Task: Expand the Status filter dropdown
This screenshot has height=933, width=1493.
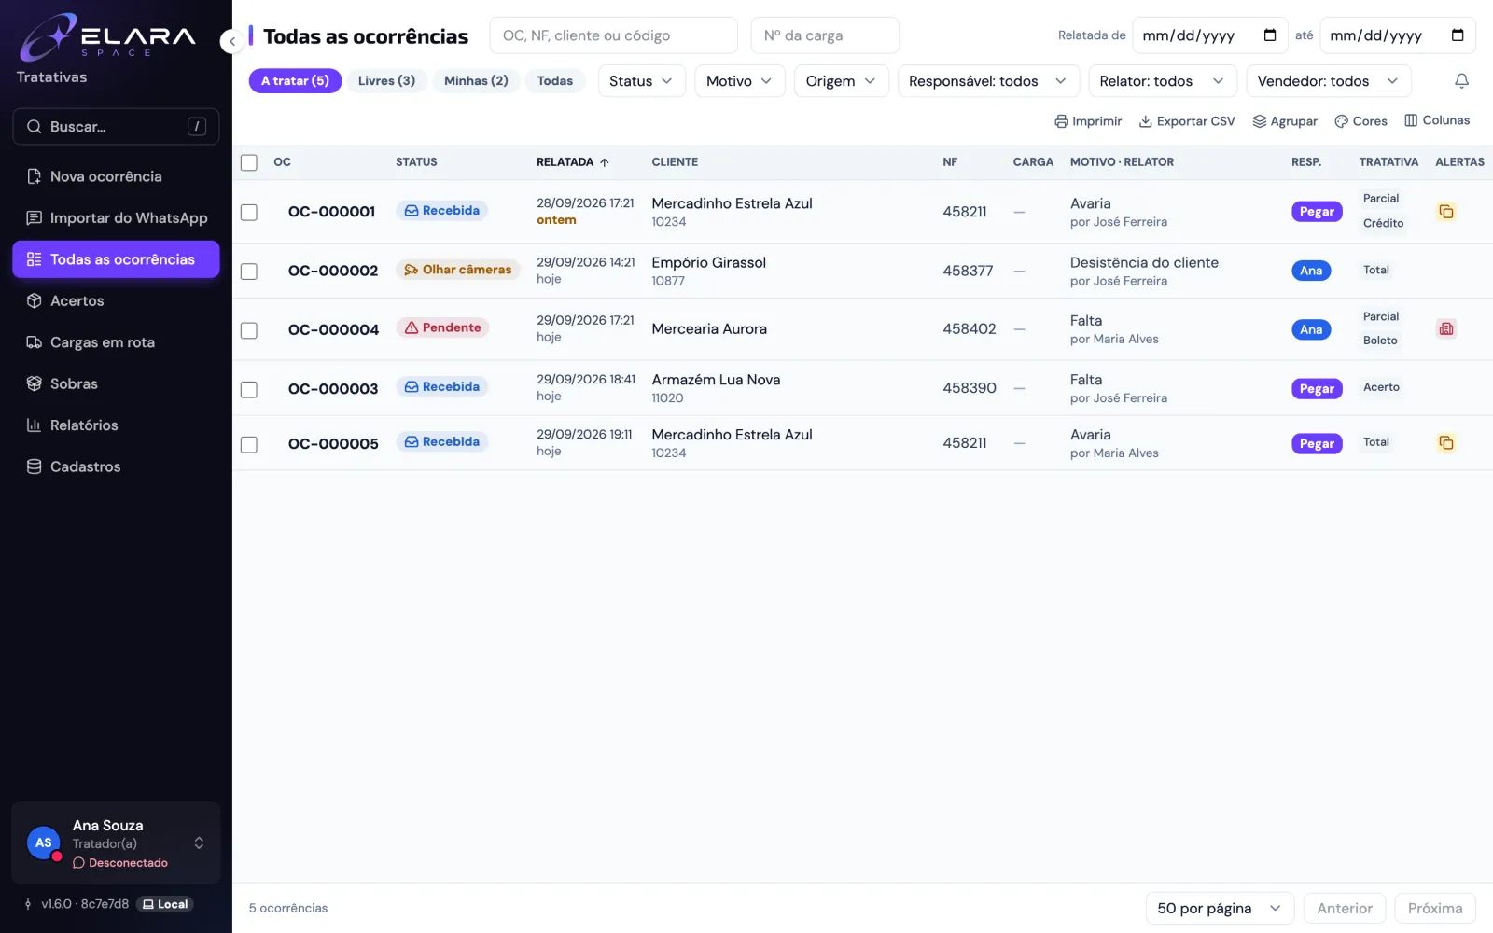Action: click(641, 81)
